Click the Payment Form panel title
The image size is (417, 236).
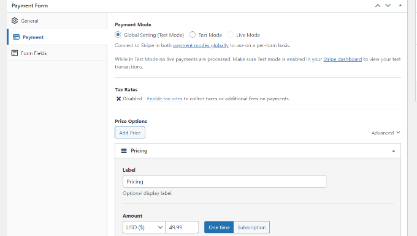(30, 6)
